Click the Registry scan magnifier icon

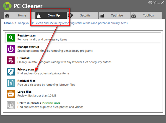(11, 38)
